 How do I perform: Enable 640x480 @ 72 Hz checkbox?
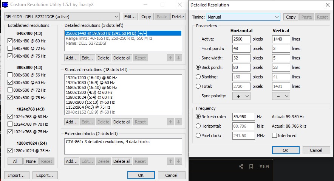coord(10,48)
